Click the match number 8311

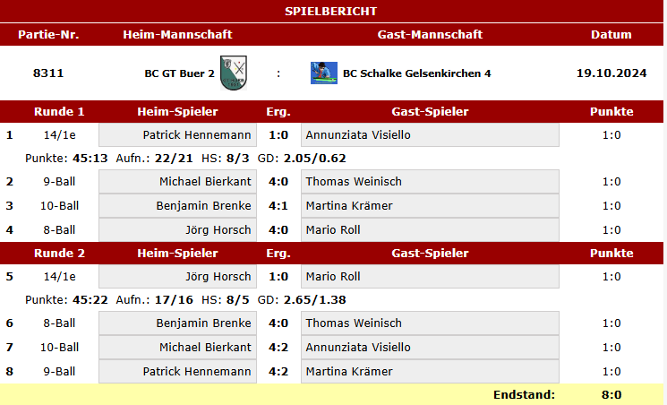(48, 73)
